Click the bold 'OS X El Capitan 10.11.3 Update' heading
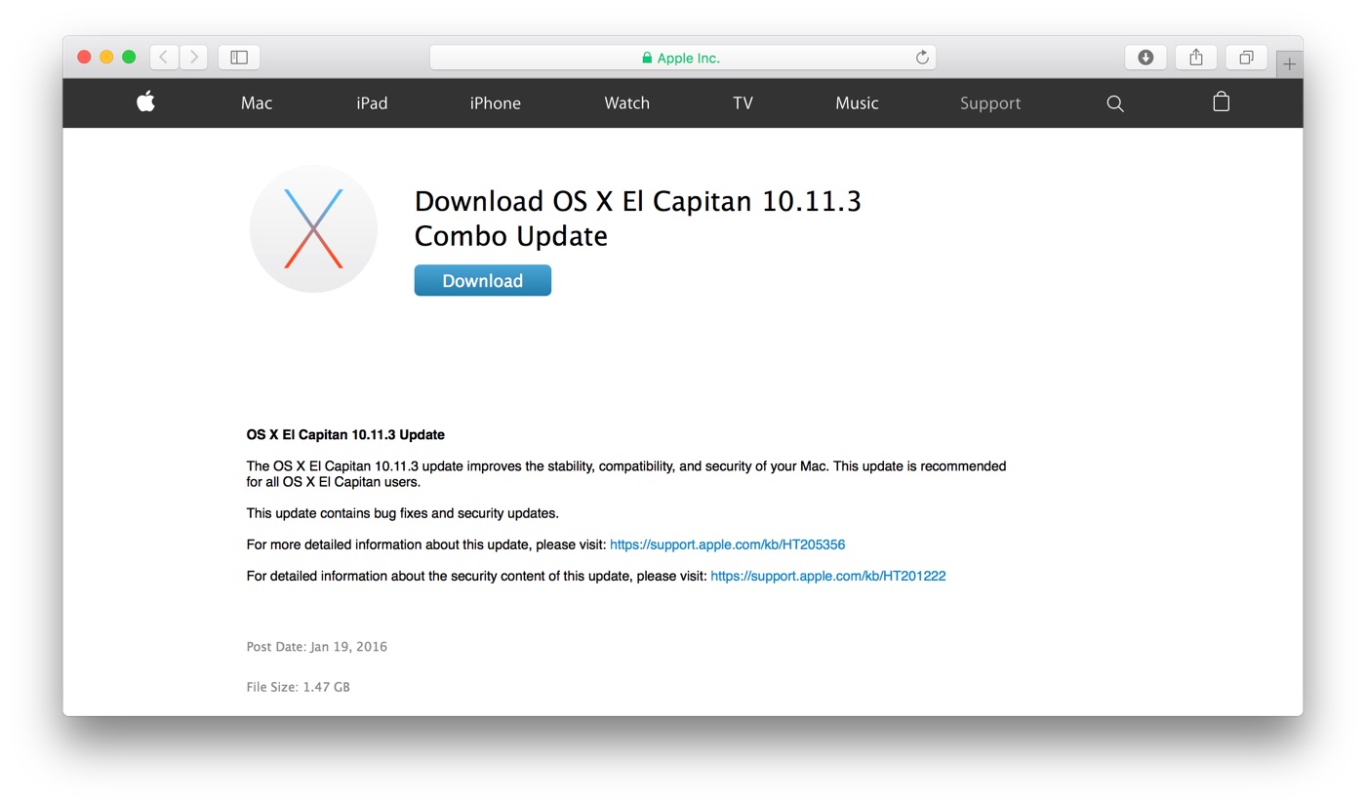 pos(345,434)
